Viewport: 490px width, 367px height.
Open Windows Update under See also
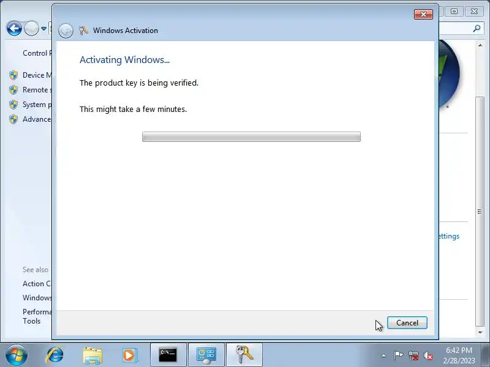pos(37,298)
